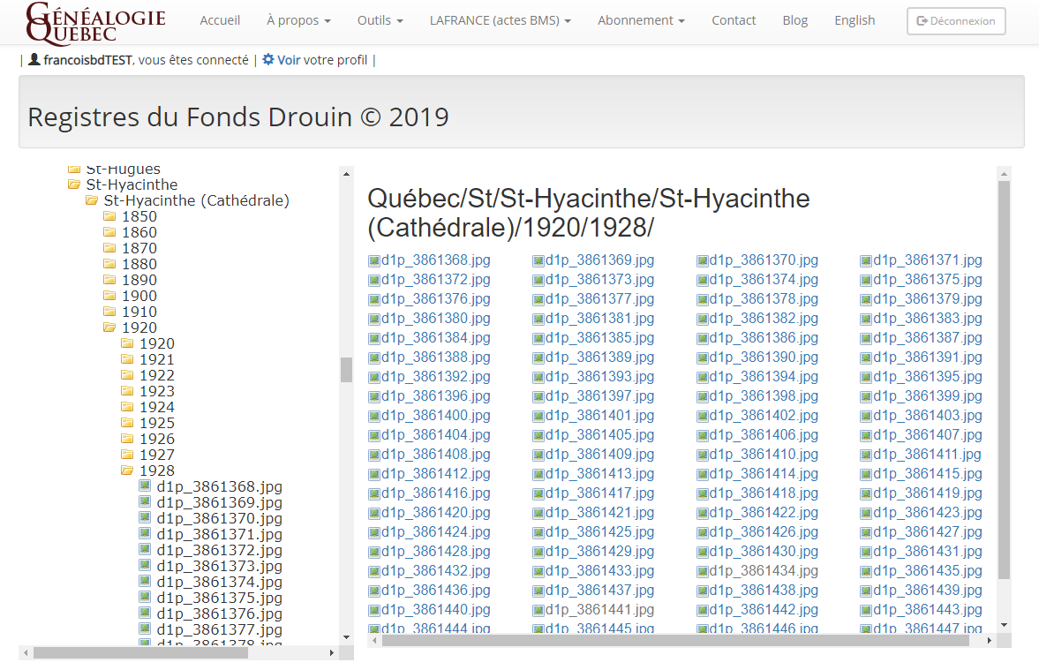Click the logout icon in Déconnexion button

[922, 21]
